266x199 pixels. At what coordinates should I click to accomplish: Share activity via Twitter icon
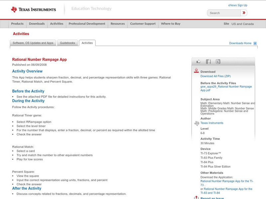point(218,62)
